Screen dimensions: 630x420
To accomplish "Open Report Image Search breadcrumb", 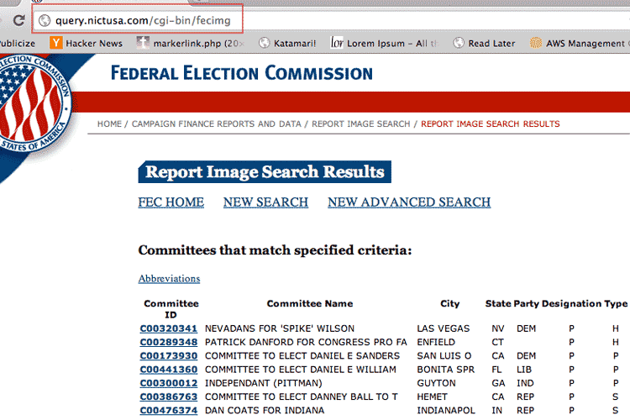I will tap(361, 123).
